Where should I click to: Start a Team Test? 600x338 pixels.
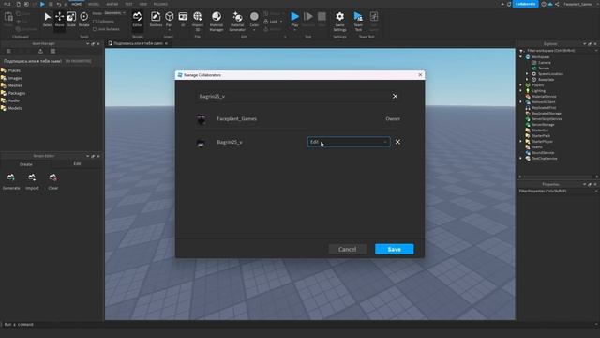(x=358, y=21)
